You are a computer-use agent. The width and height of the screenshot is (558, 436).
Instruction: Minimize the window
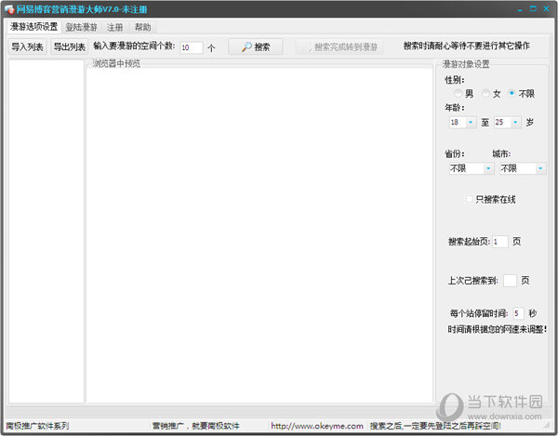[x=520, y=9]
